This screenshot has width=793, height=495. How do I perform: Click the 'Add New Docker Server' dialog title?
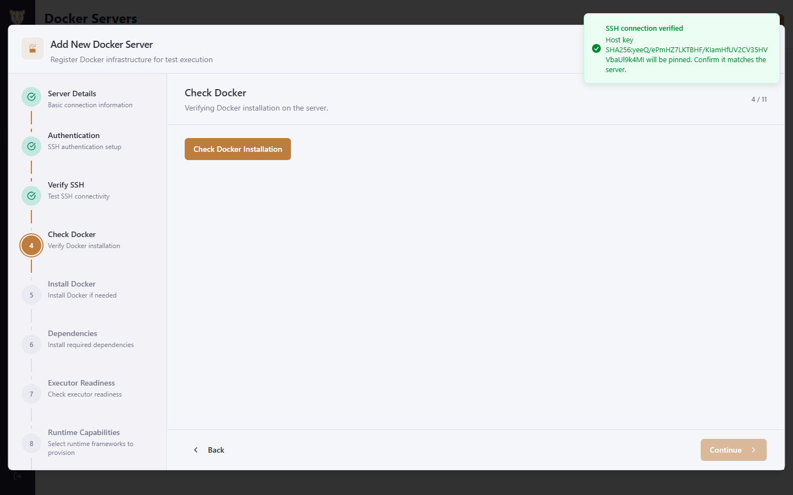[x=102, y=45]
